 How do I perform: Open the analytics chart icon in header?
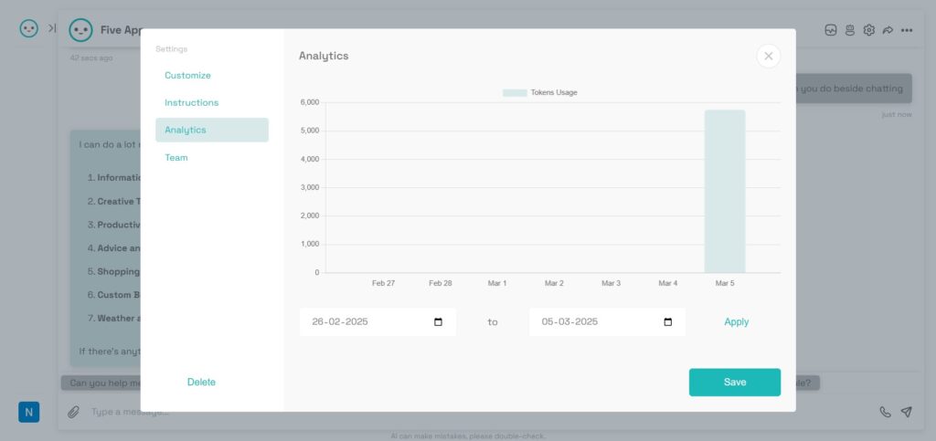pos(831,30)
